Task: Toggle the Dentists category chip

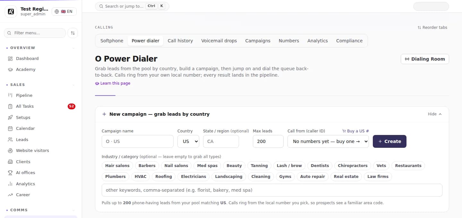Action: (320, 166)
